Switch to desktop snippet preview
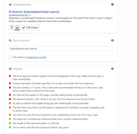137x134 pixels. [x=17, y=27]
